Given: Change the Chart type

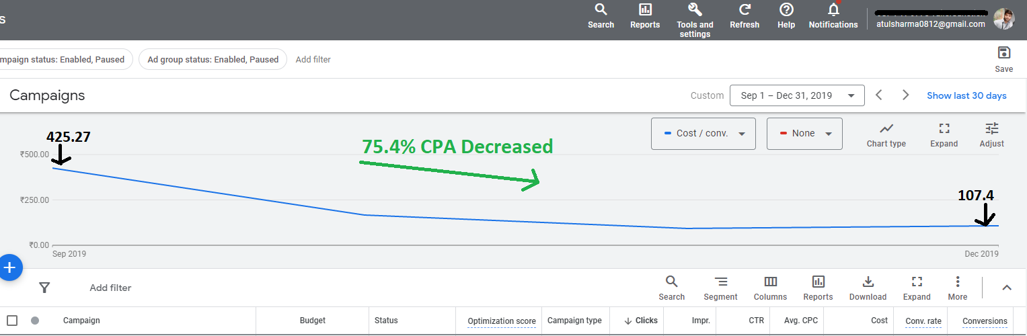Looking at the screenshot, I should tap(886, 129).
